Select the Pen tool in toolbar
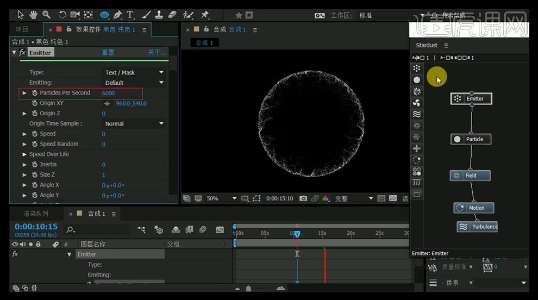Screen dimensions: 538x300 tap(117, 15)
